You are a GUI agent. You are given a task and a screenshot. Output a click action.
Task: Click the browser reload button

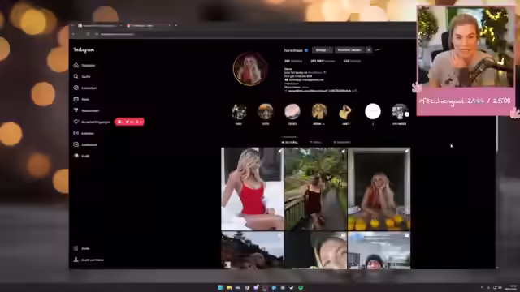88,34
